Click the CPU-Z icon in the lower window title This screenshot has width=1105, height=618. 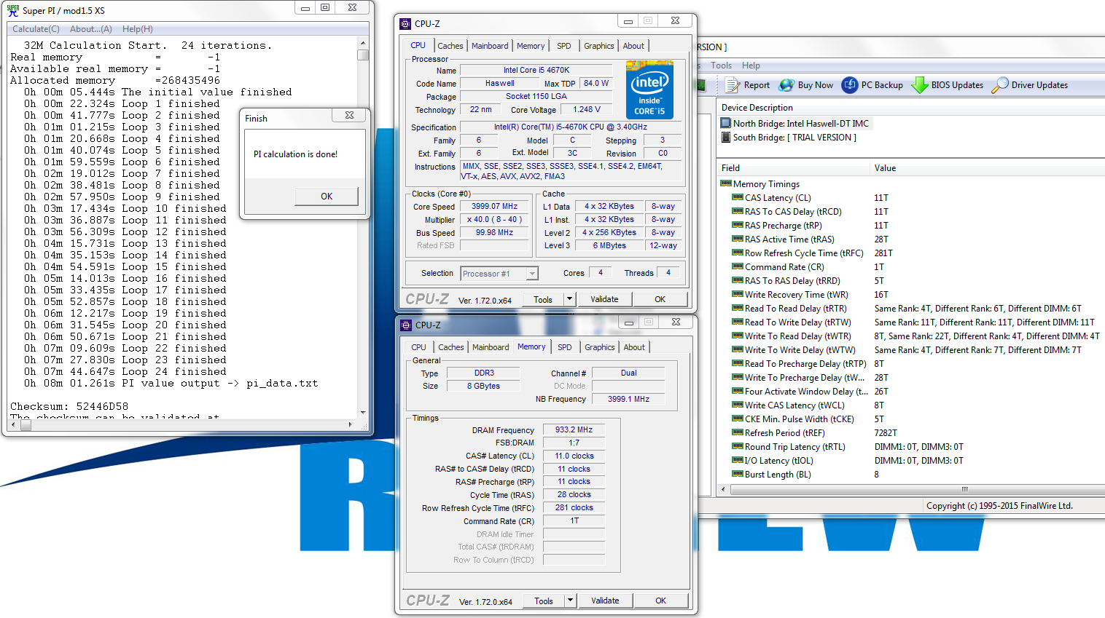click(x=407, y=325)
